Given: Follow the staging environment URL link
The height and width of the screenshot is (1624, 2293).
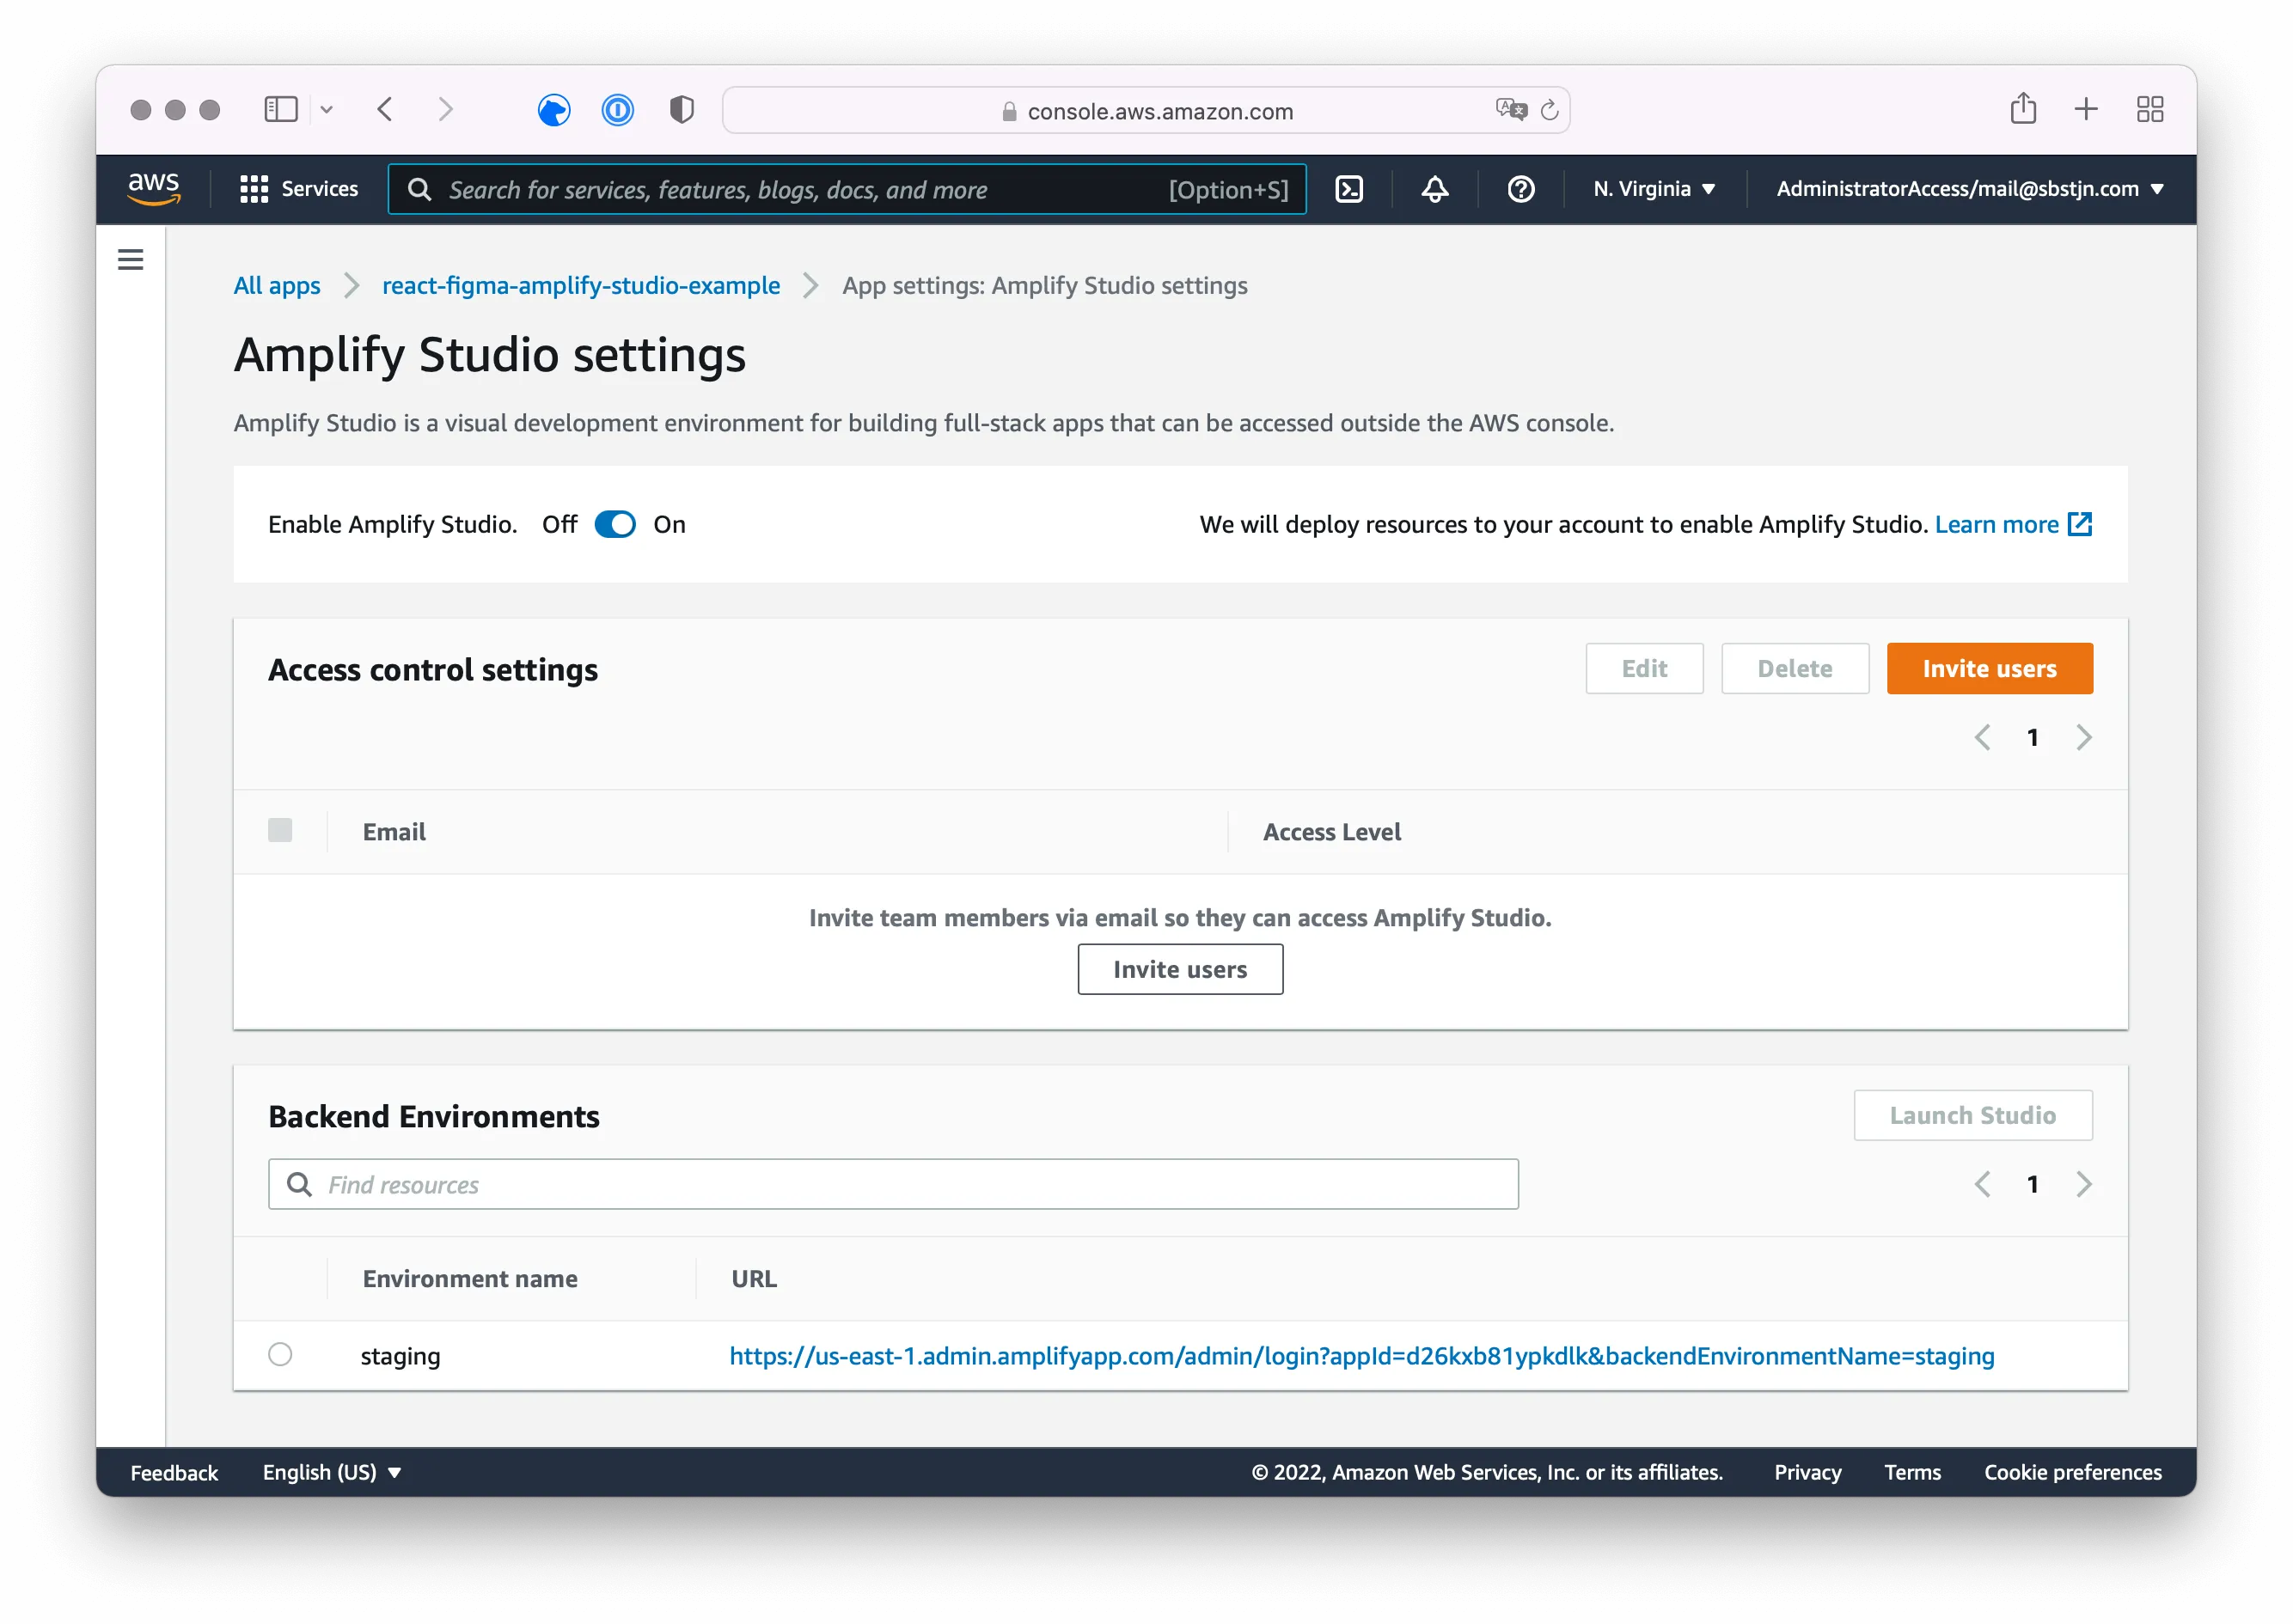Looking at the screenshot, I should click(x=1361, y=1356).
